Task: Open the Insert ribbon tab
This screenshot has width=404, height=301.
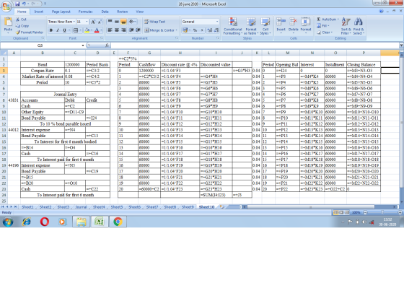Action: point(39,12)
